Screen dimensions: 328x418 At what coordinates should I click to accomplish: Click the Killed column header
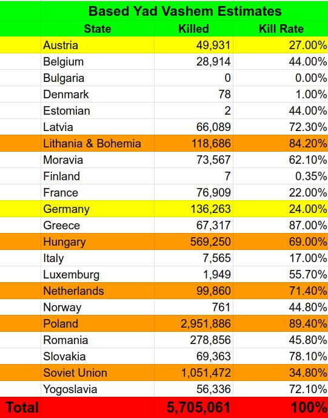[x=194, y=29]
